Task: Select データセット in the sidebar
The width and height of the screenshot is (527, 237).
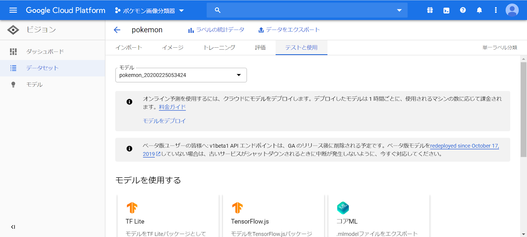Action: click(53, 68)
